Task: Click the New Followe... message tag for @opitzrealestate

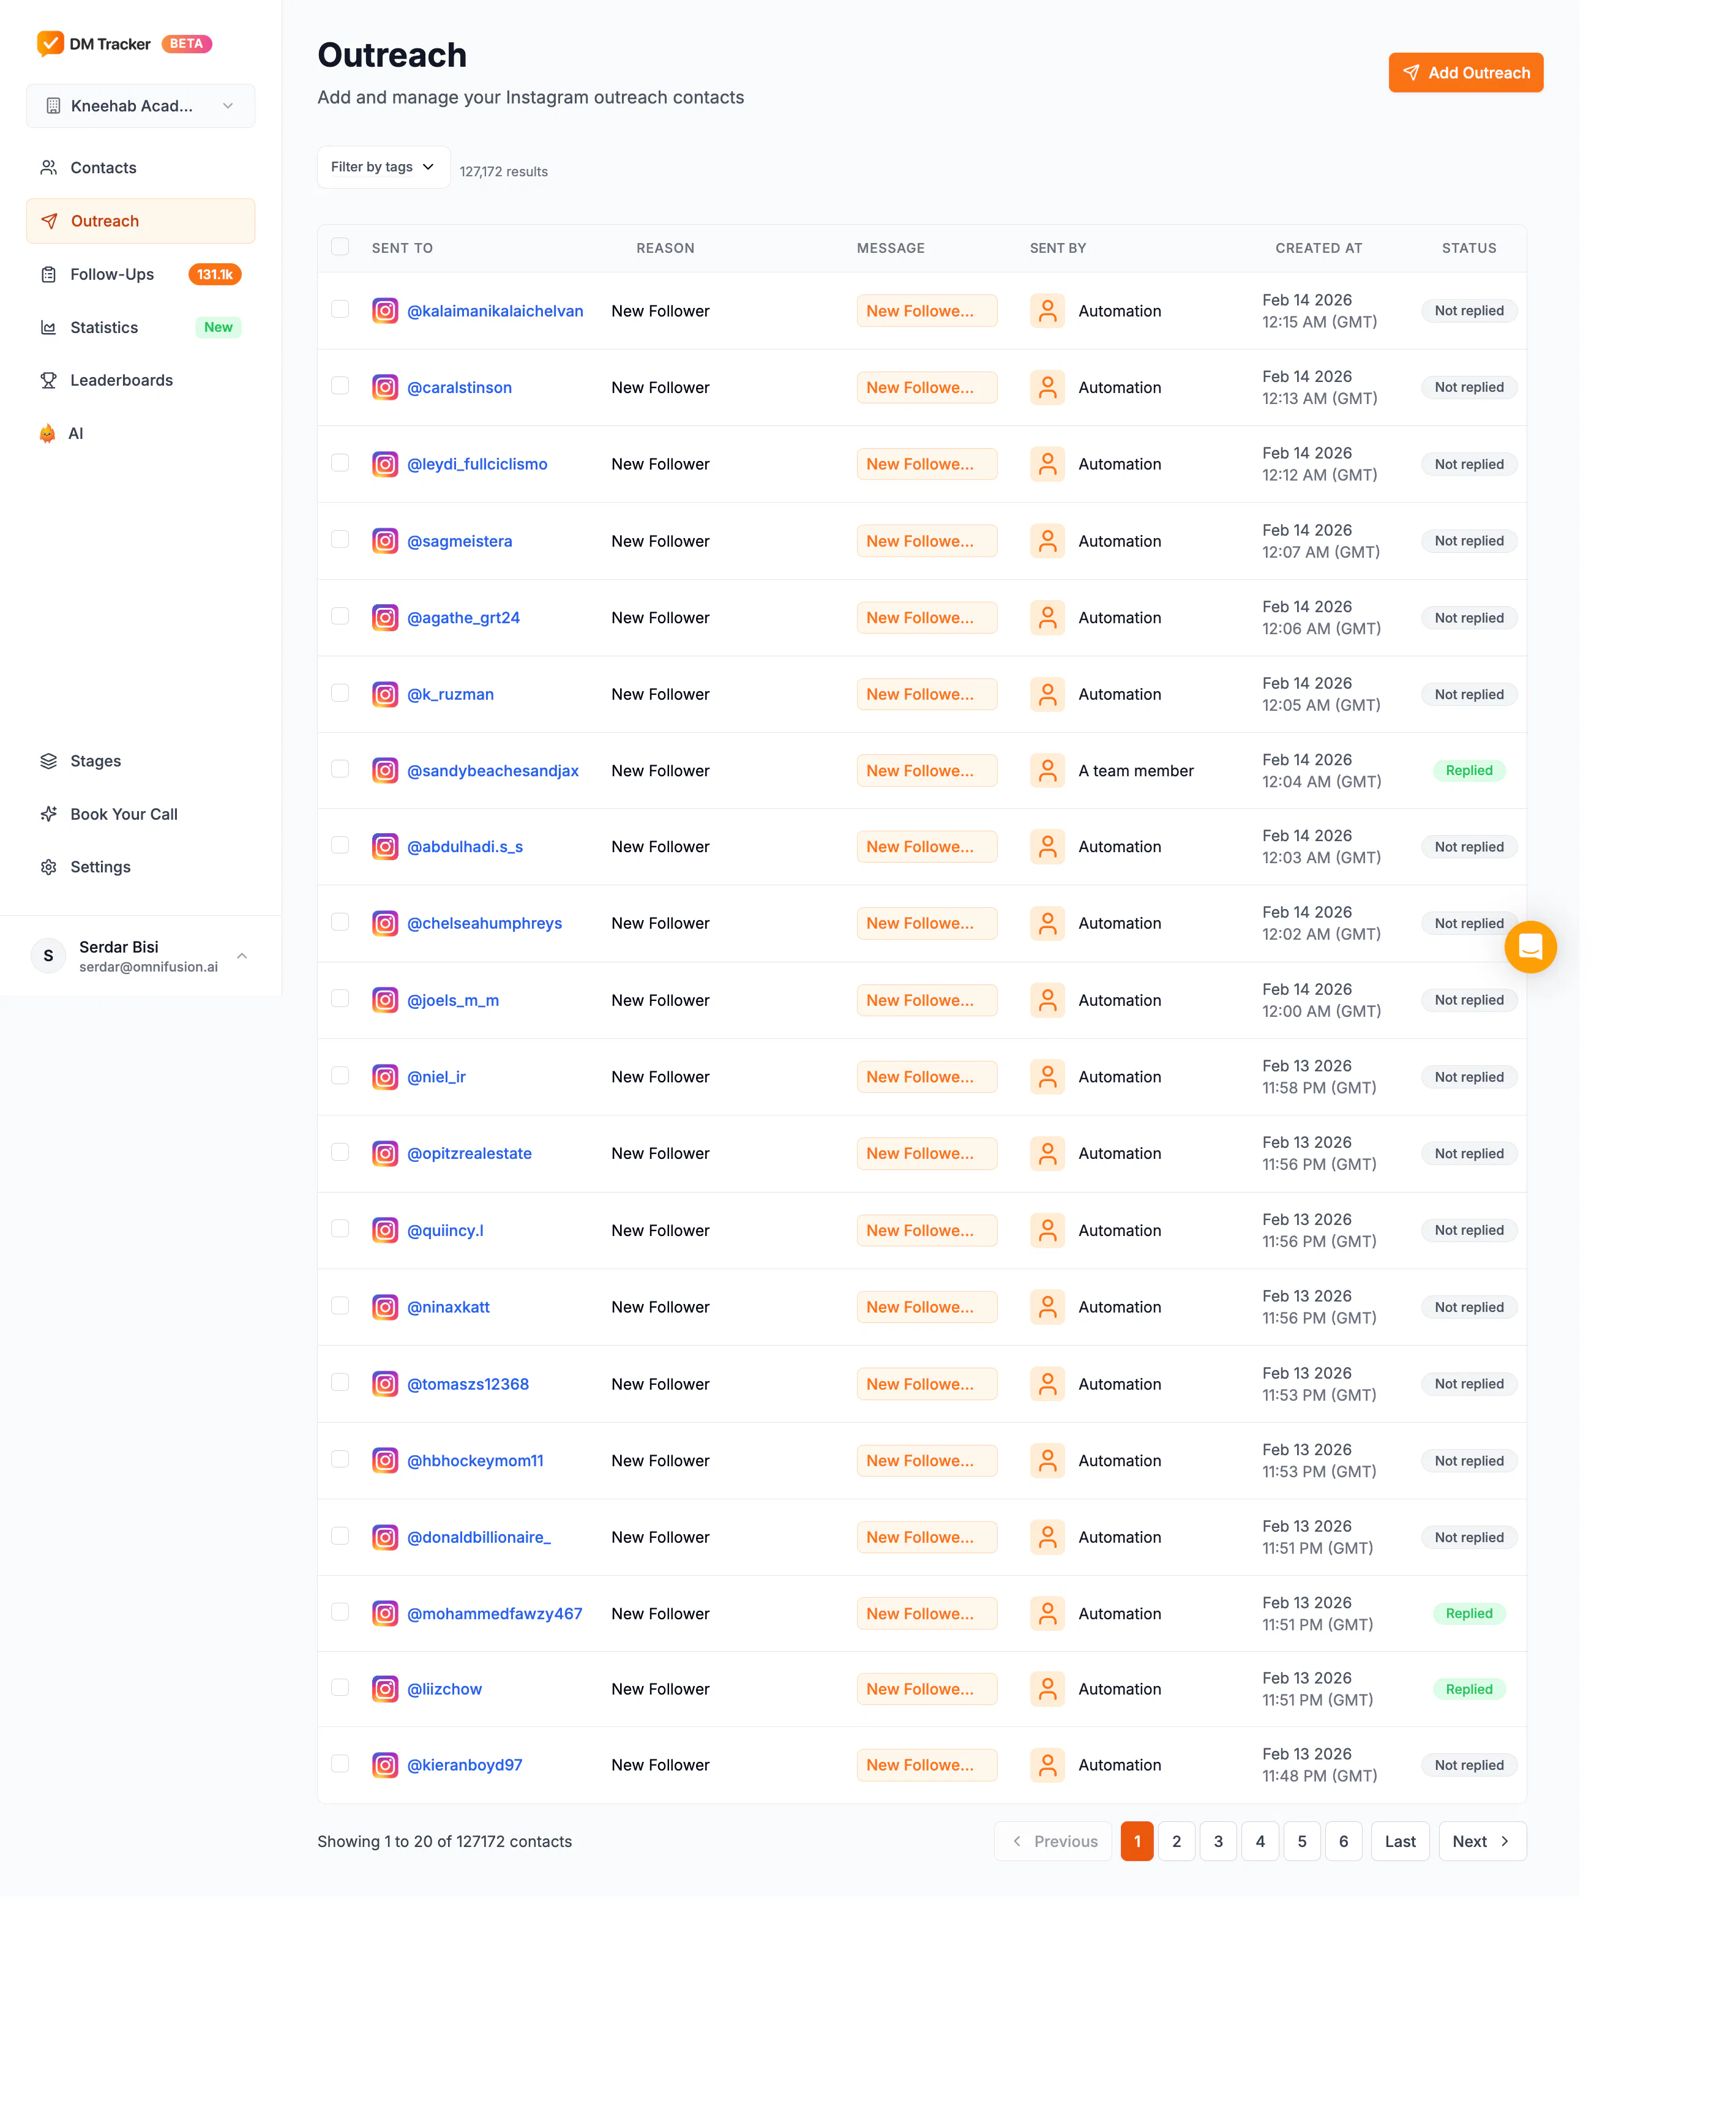Action: (x=927, y=1154)
